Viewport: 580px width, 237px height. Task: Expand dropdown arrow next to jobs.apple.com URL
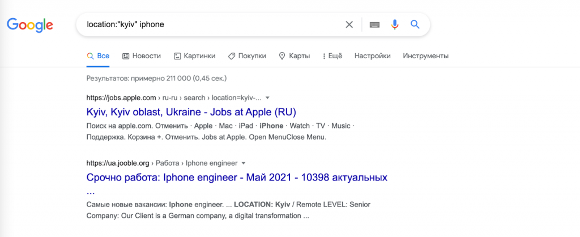[268, 98]
